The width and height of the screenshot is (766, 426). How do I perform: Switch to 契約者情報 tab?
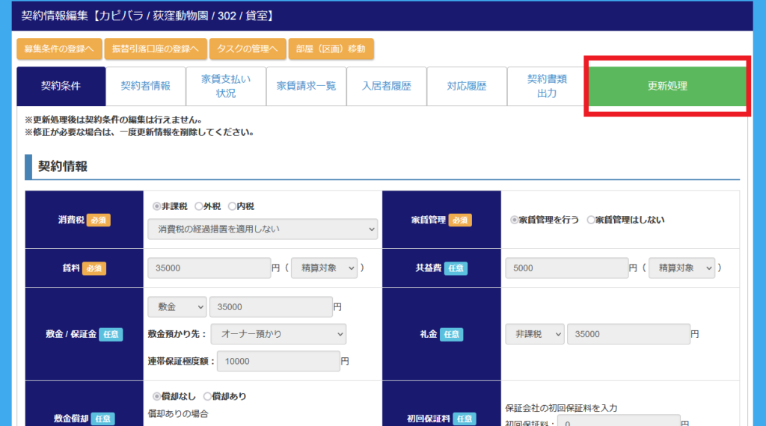146,87
